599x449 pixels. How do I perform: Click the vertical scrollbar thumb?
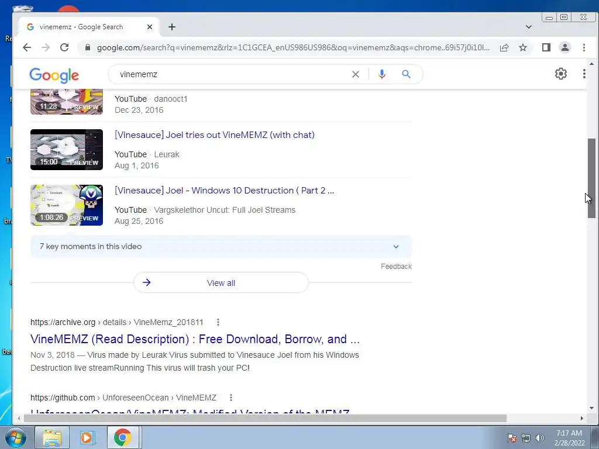[x=591, y=178]
